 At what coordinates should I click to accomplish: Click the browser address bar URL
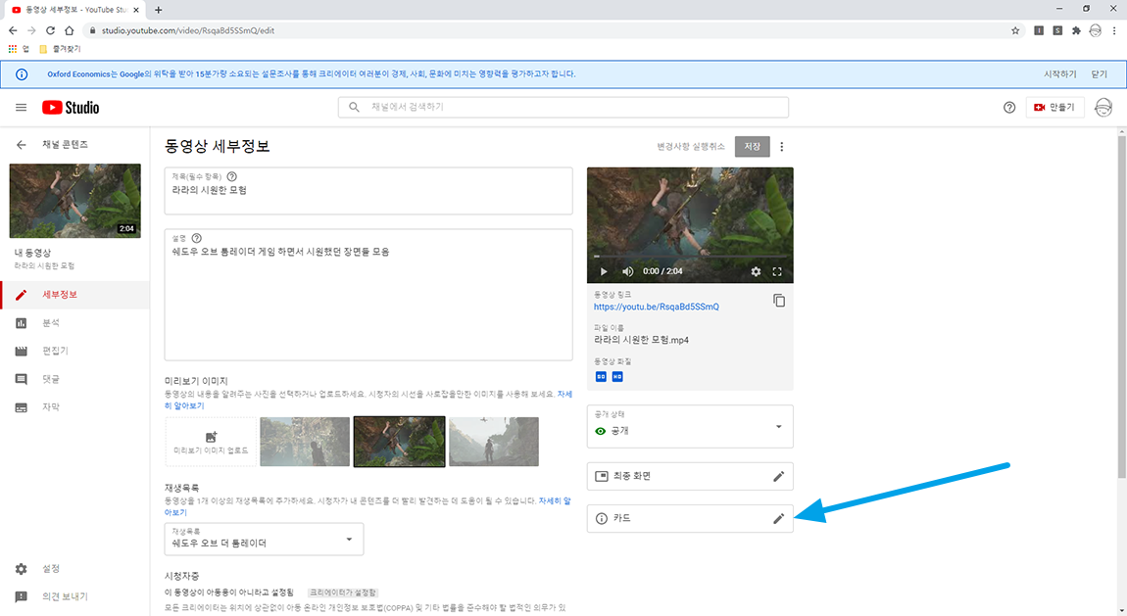pos(188,30)
